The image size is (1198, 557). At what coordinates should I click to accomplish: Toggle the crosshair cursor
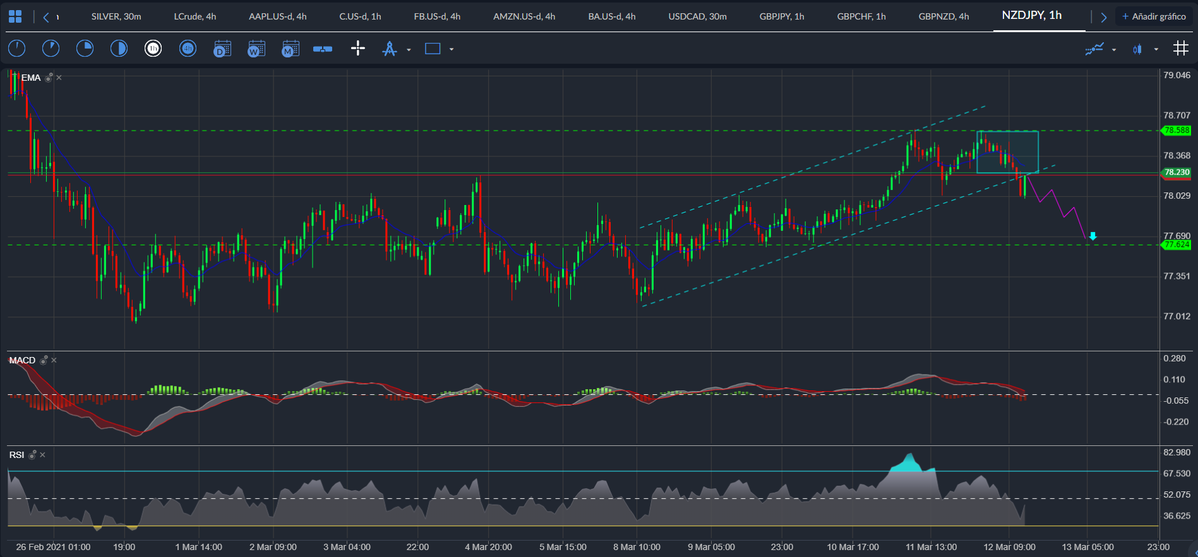[357, 49]
